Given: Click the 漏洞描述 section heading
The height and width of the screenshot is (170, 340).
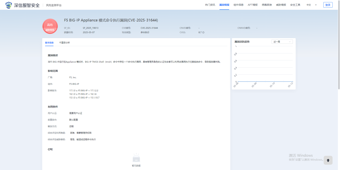Looking at the screenshot, I should click(x=53, y=55).
